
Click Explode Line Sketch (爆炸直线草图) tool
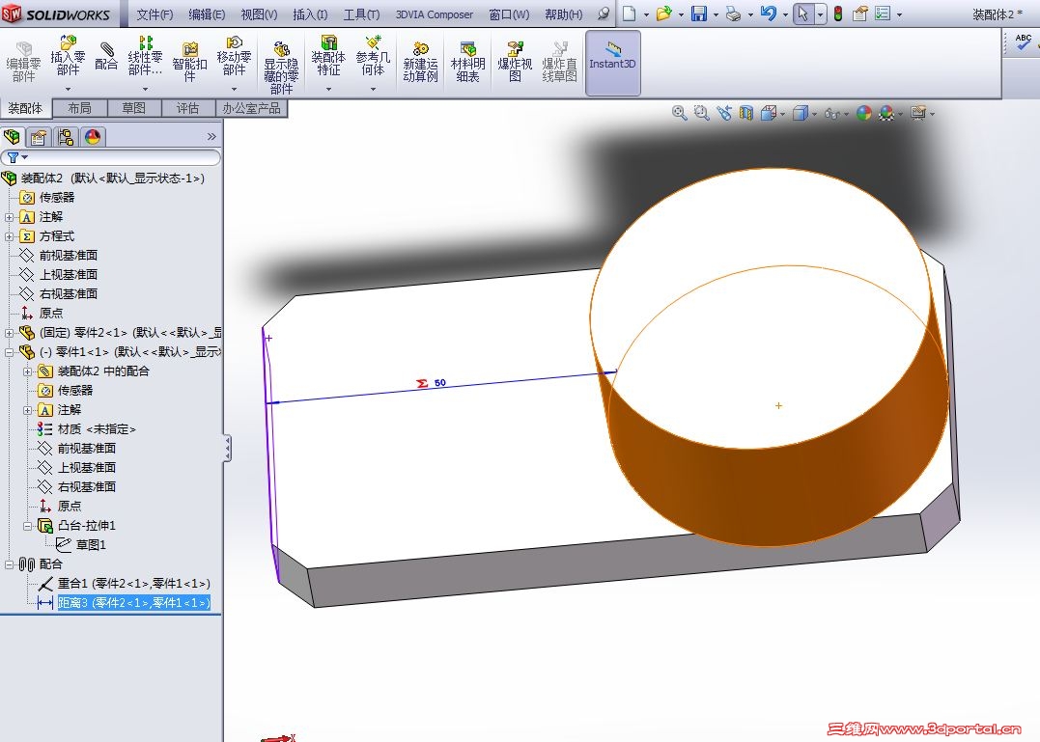click(x=559, y=62)
